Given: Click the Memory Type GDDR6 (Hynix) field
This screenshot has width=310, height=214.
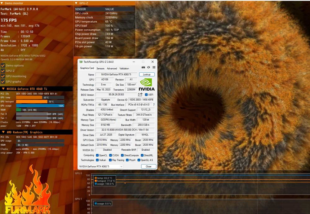Looking at the screenshot, I should 108,120.
